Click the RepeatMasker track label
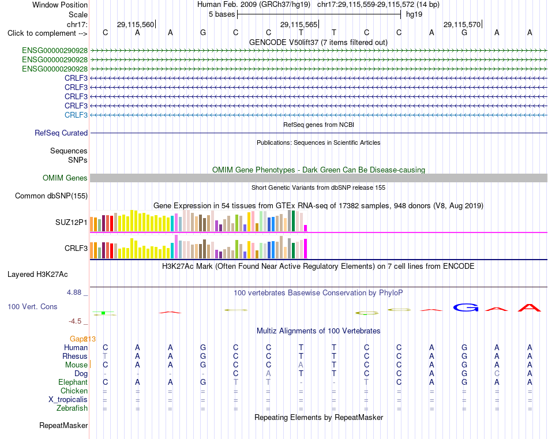 pyautogui.click(x=63, y=425)
